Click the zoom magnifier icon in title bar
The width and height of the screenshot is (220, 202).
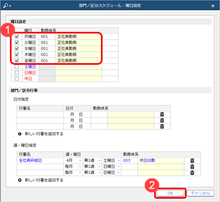[x=7, y=5]
